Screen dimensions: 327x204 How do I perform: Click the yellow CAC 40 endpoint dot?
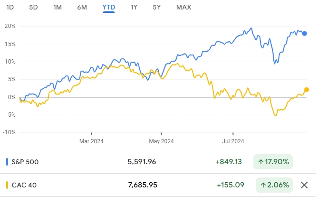[x=307, y=90]
